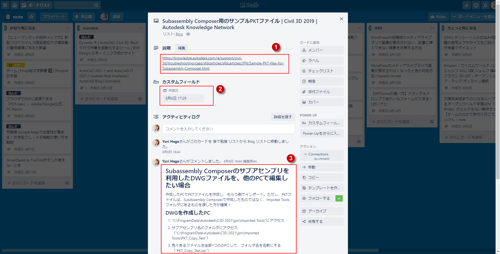This screenshot has width=500, height=254.
Task: Click board member avatar next to 招待
Action: tap(104, 17)
